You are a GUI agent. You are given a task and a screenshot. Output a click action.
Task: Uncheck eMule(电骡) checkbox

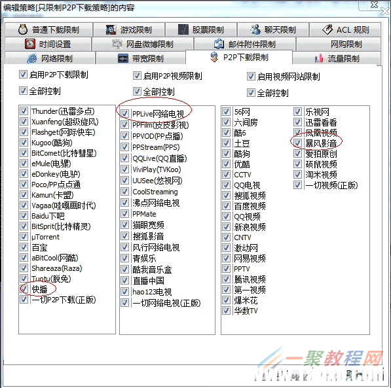24,163
